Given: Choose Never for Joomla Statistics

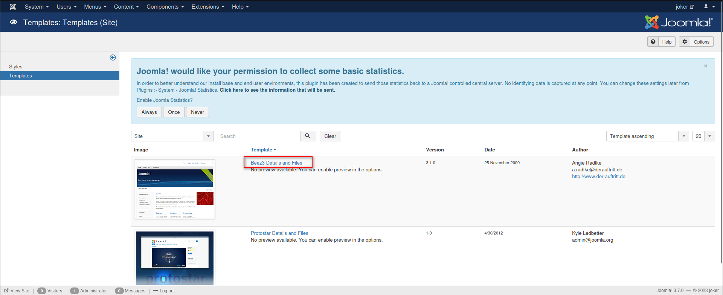Looking at the screenshot, I should pyautogui.click(x=197, y=112).
